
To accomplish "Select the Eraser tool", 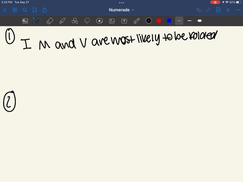I will pyautogui.click(x=50, y=21).
